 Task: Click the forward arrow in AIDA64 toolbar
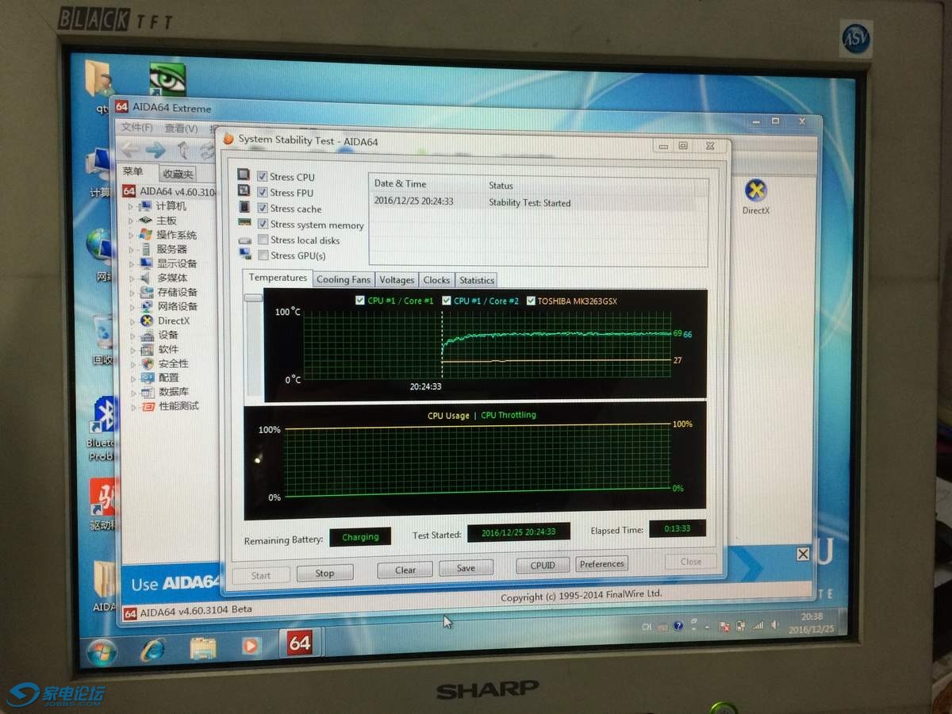[155, 149]
